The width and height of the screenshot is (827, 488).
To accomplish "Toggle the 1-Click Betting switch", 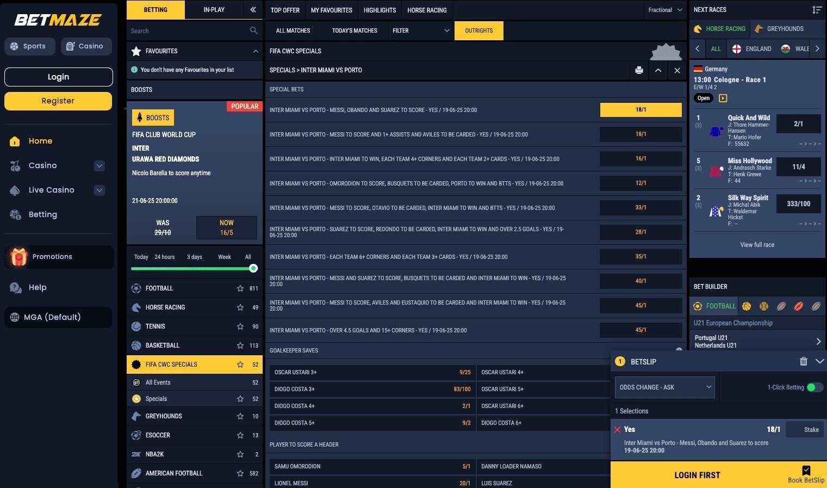I will [x=814, y=387].
